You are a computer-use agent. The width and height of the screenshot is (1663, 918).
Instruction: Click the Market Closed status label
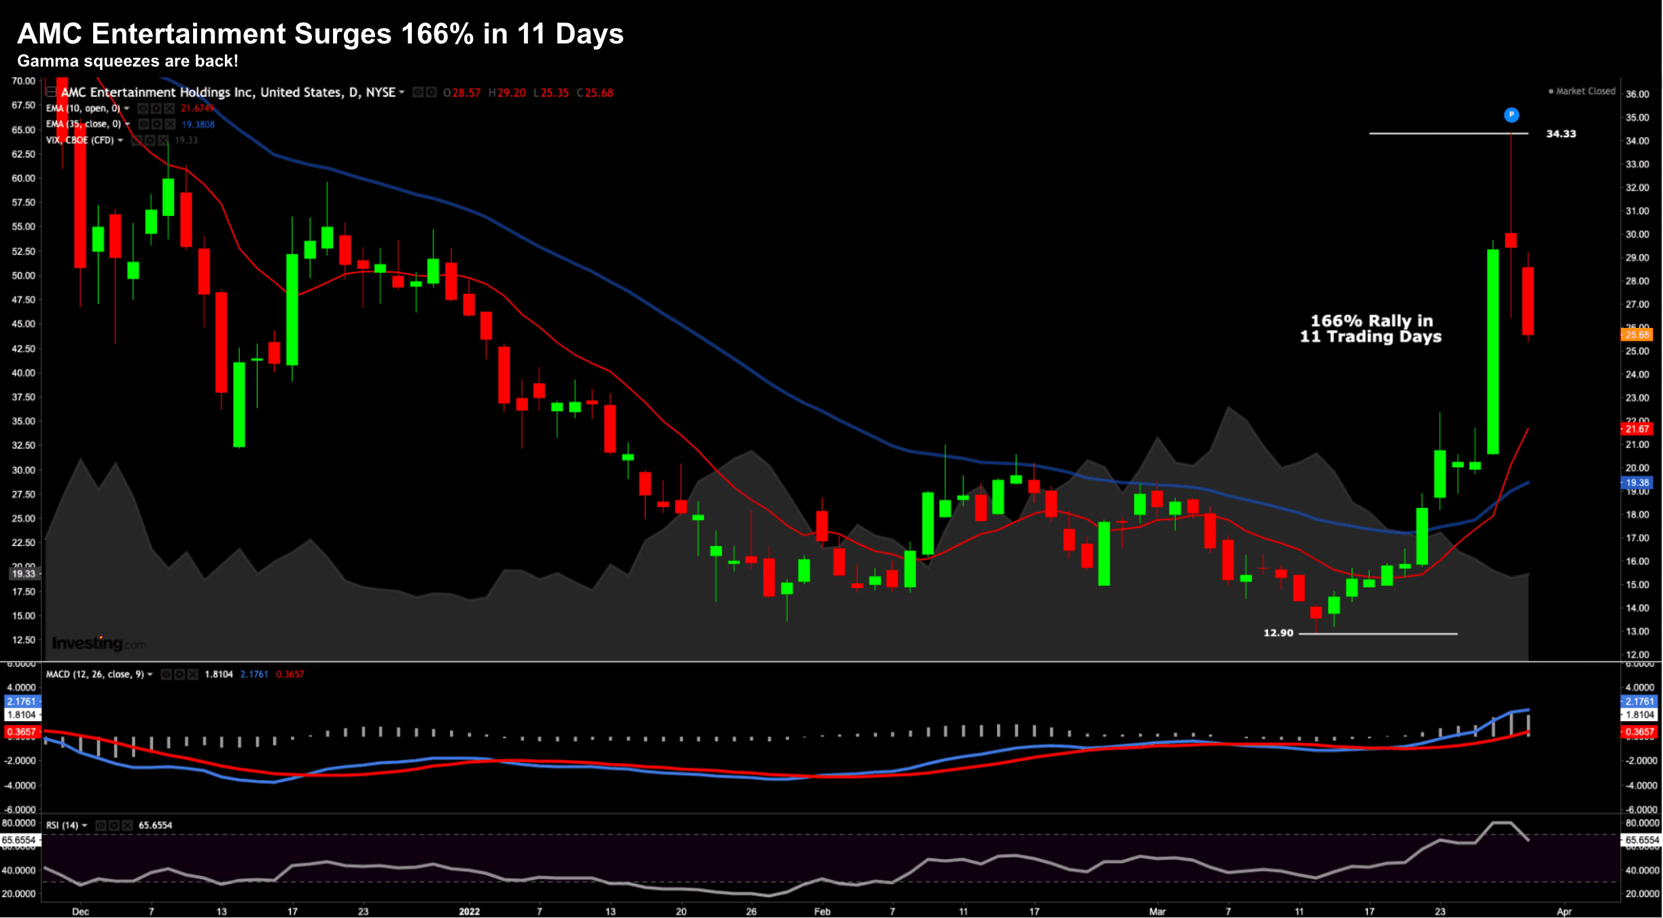point(1584,91)
